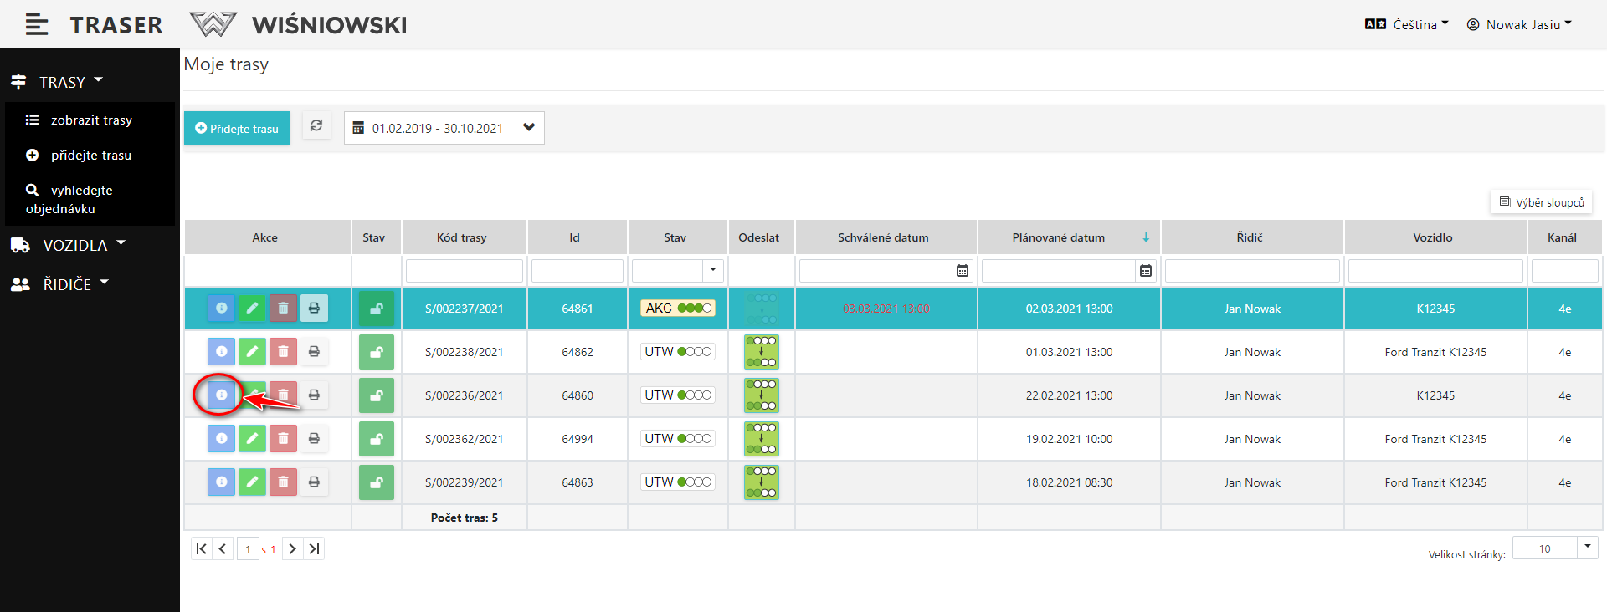Delete route S/002362/2021 using the trash icon
The image size is (1607, 612).
click(x=283, y=439)
